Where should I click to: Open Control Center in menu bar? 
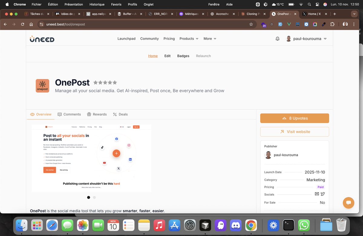pos(317,5)
